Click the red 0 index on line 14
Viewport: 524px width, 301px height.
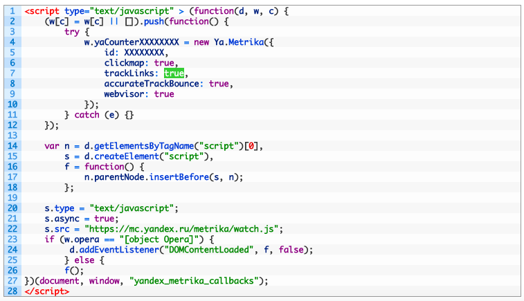[x=251, y=146]
